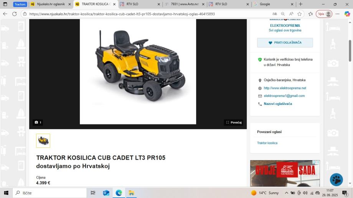Open Svi oglasi ove trgovine link
Screen dimensions: 353x198
[x=285, y=30]
